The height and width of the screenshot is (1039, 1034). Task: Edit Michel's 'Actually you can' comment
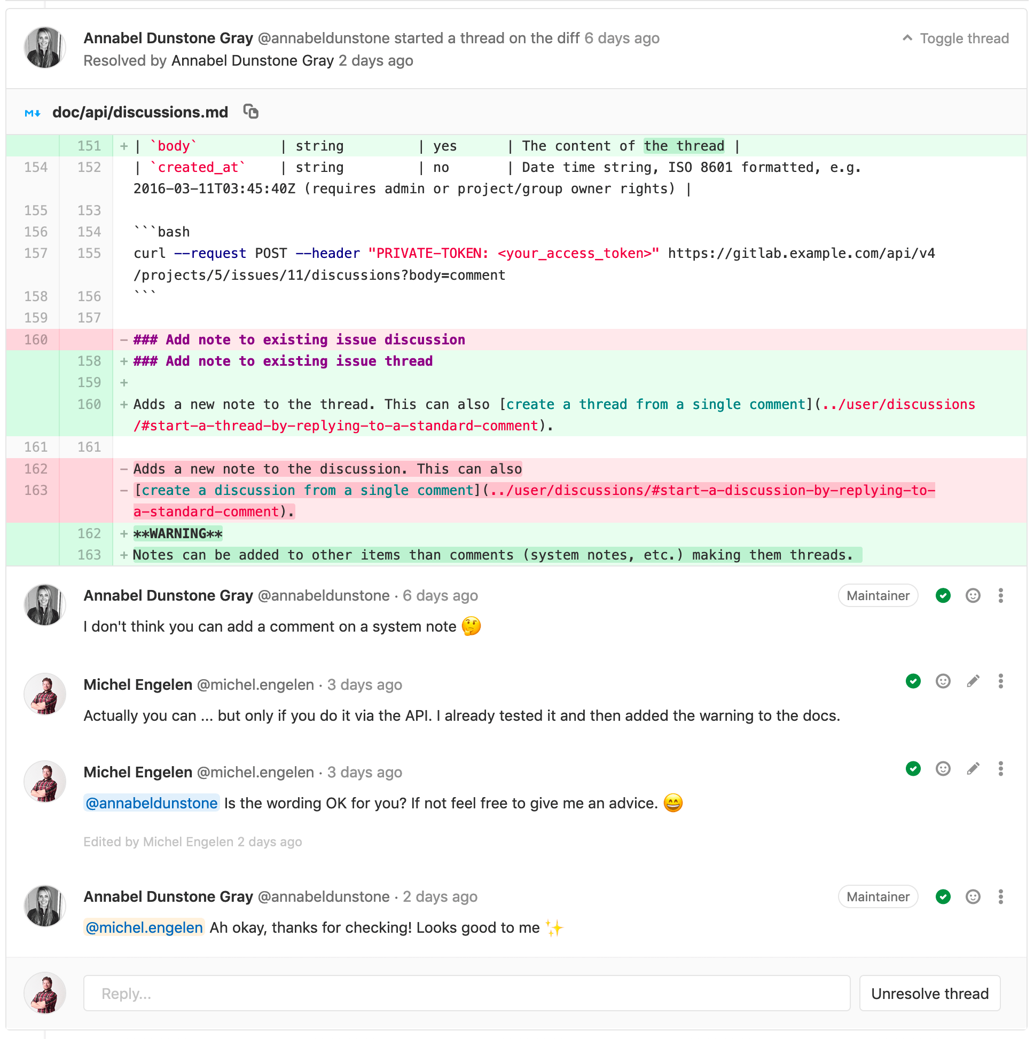(x=973, y=682)
